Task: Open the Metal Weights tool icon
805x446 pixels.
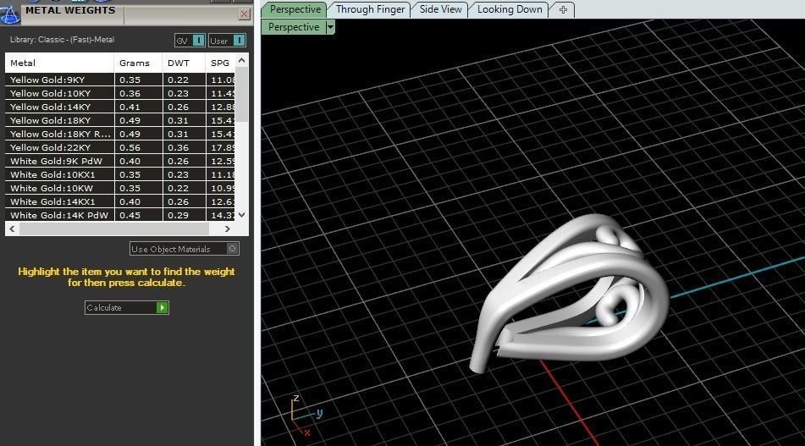Action: [x=9, y=14]
